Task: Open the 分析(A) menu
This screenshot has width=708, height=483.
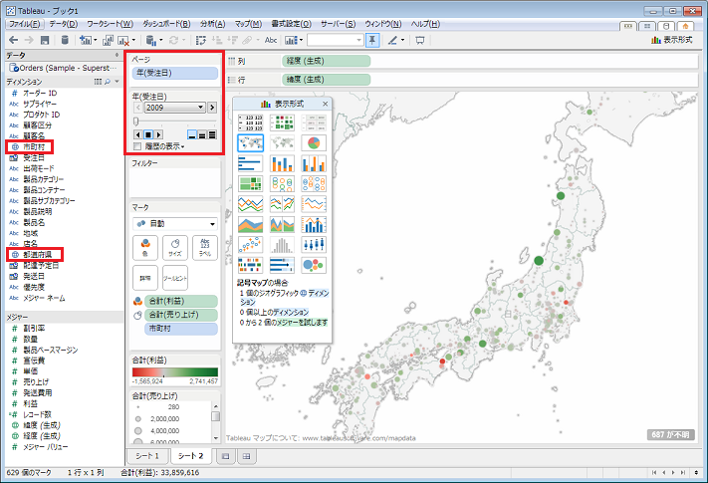Action: 212,24
